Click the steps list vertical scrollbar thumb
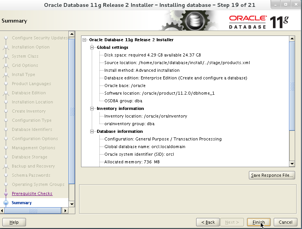 click(x=71, y=111)
